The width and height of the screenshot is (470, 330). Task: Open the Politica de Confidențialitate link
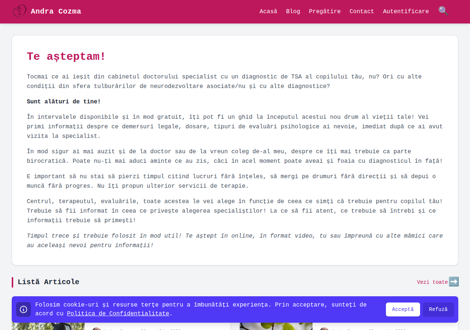[118, 314]
